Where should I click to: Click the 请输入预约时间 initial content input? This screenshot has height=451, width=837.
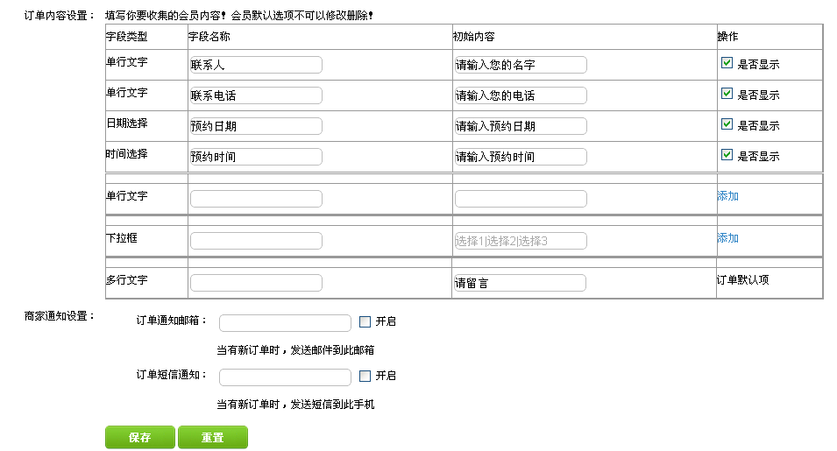[x=521, y=157]
